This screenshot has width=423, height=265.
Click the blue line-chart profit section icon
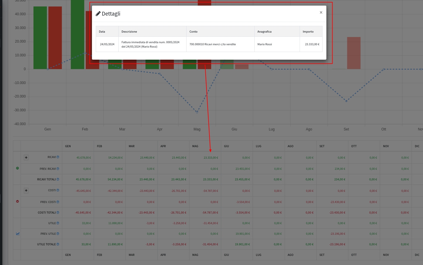click(x=18, y=234)
